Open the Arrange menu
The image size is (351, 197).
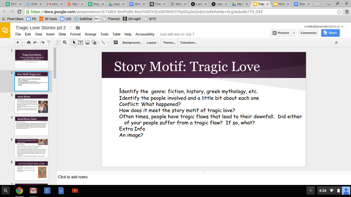coord(90,34)
